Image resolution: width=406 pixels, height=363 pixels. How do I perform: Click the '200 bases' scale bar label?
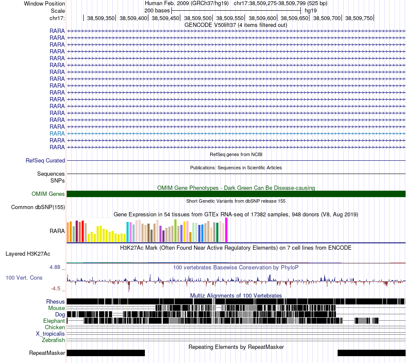point(157,11)
